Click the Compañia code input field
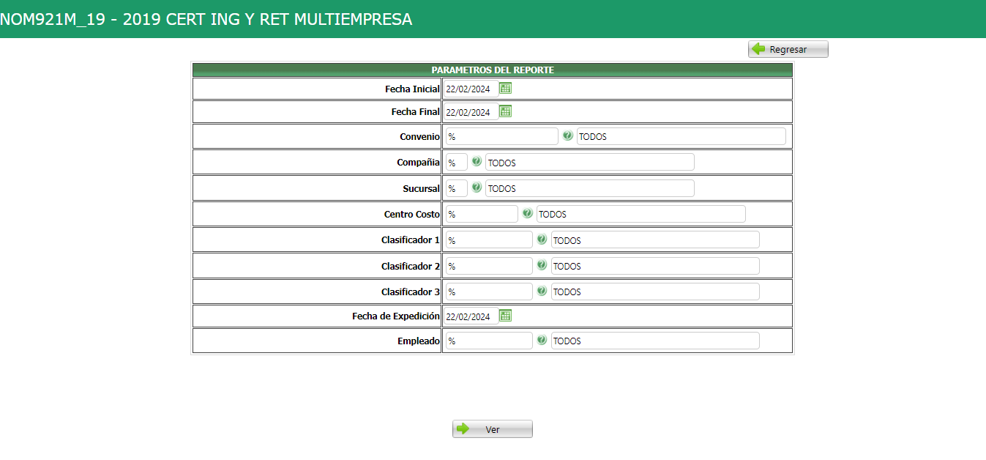 (x=456, y=163)
